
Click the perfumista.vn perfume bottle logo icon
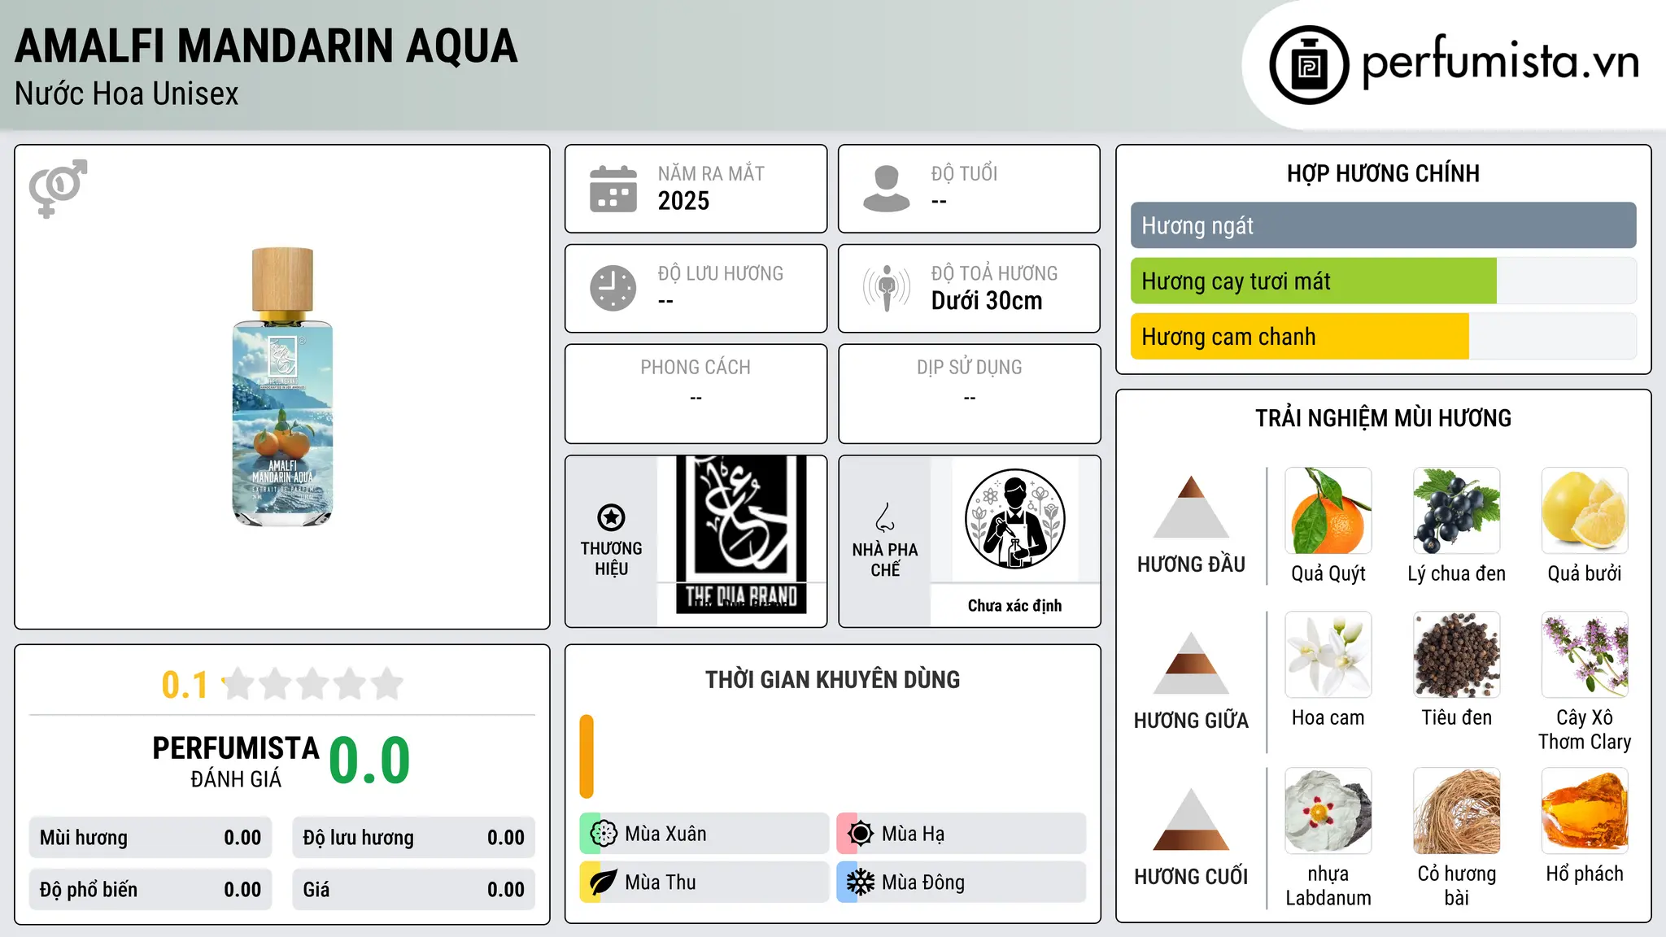(x=1309, y=65)
